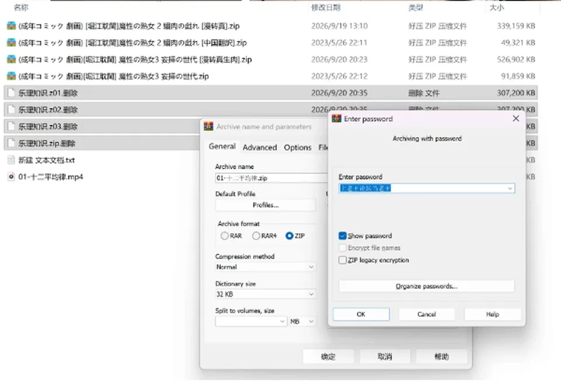Click the file icon of 乐理知识.z02.删除
Image resolution: width=561 pixels, height=381 pixels.
[12, 110]
